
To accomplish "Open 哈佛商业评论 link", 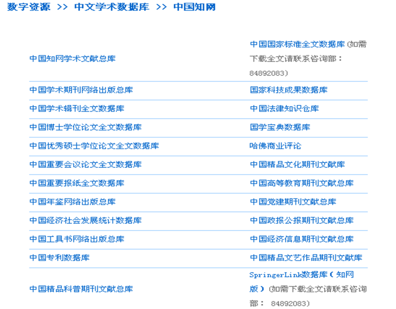I will (x=276, y=146).
